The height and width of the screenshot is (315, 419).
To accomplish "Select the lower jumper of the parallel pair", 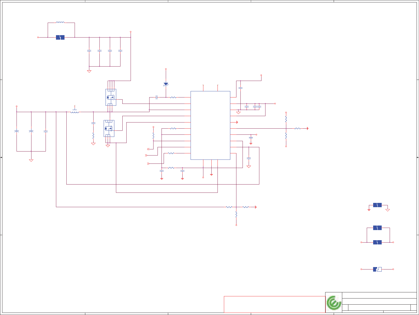I will click(x=377, y=242).
